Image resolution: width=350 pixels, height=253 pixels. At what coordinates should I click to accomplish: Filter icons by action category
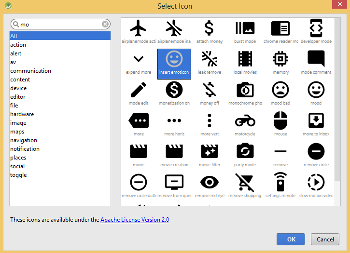60,45
